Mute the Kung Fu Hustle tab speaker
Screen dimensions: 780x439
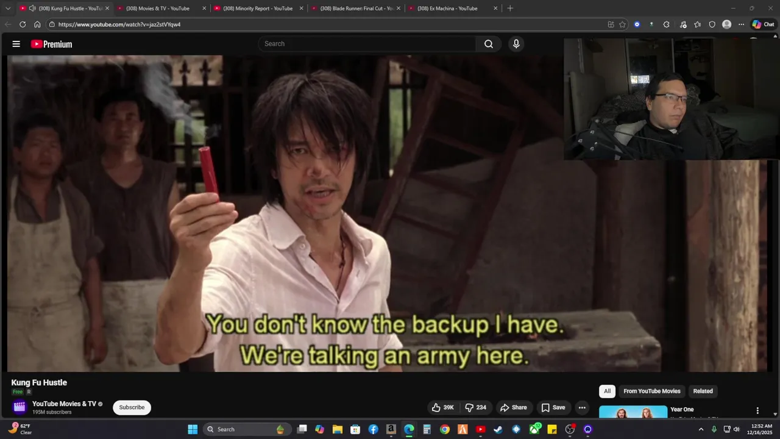click(32, 9)
